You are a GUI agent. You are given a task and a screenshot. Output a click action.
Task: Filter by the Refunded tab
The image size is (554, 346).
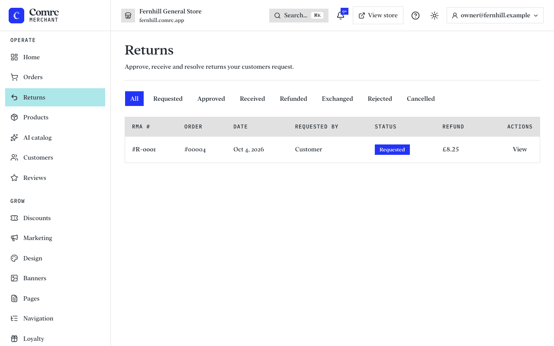point(293,99)
